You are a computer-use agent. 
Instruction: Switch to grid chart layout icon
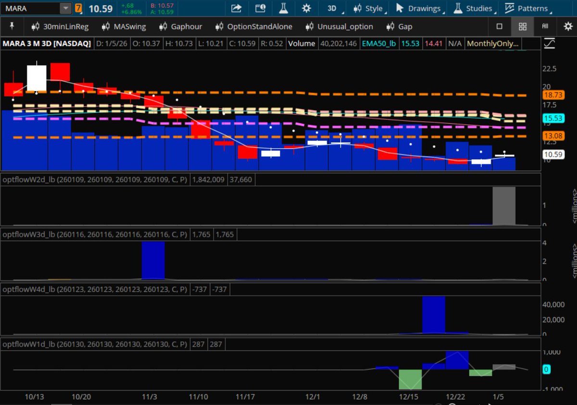point(522,26)
